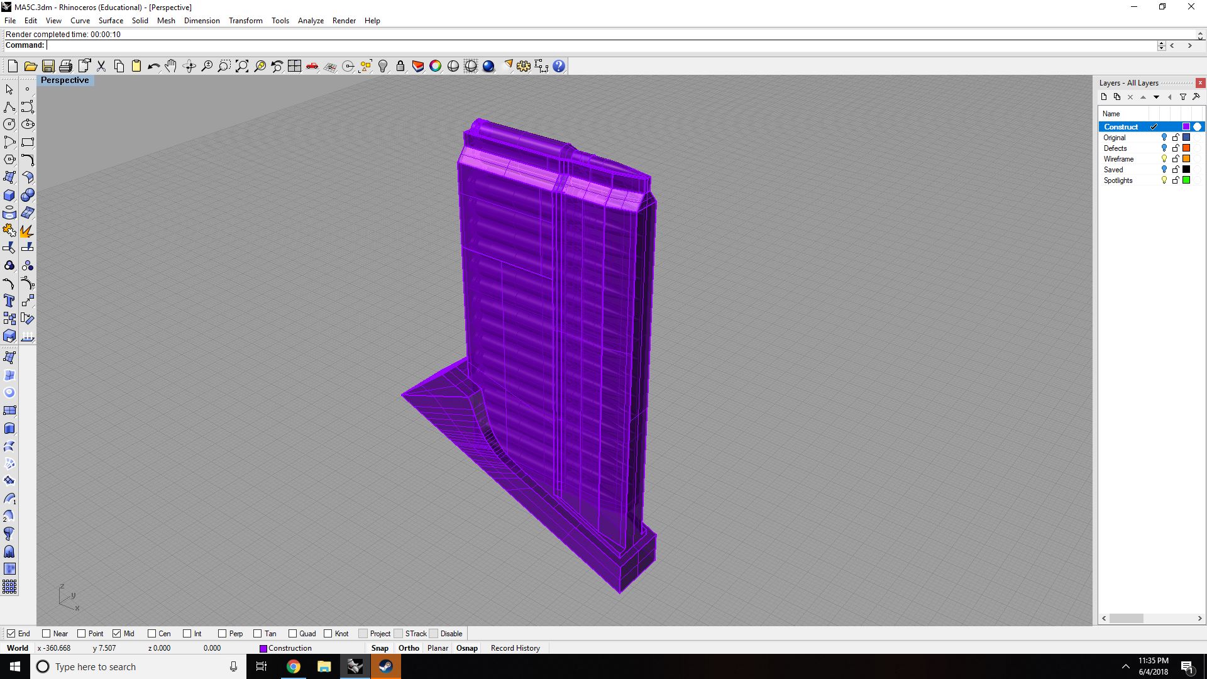Screen dimensions: 1207x679
Task: Open the layer filter funnel dropdown
Action: tap(1182, 97)
